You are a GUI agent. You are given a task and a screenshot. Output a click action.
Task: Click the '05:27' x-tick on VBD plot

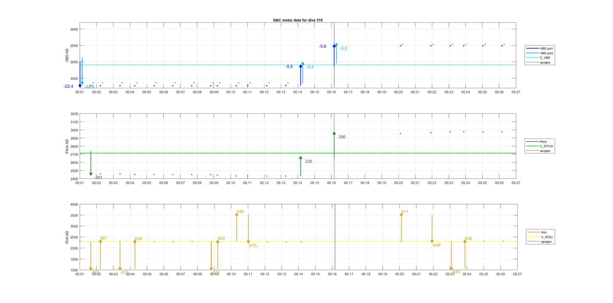point(516,92)
